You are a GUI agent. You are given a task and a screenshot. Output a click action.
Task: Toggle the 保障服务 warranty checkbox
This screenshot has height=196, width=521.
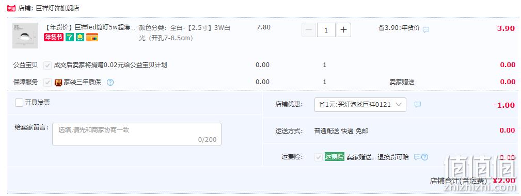[48, 82]
